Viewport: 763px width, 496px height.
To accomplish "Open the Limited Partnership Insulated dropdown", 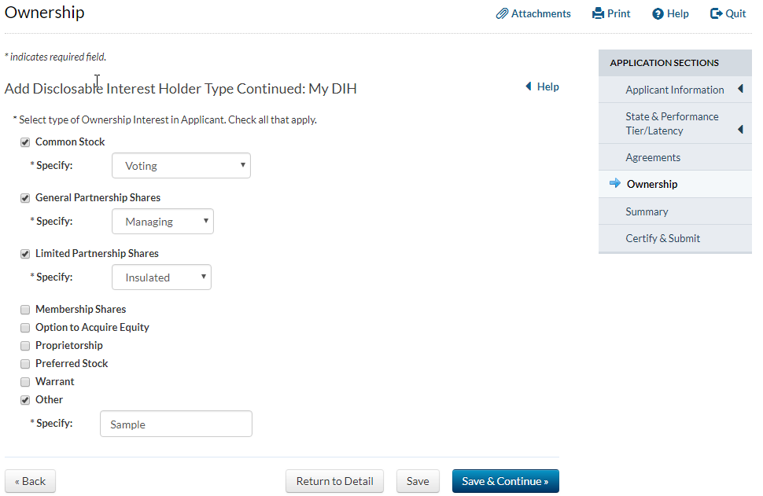I will (x=161, y=277).
